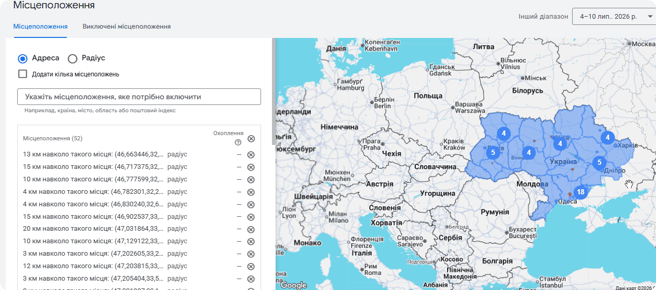Screen dimensions: 656x290
Task: Open the reach (Охоплення) help icon
Action: click(238, 142)
